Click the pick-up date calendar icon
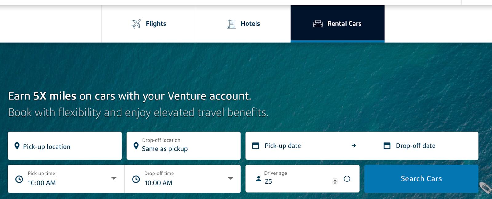The image size is (492, 199). point(256,146)
